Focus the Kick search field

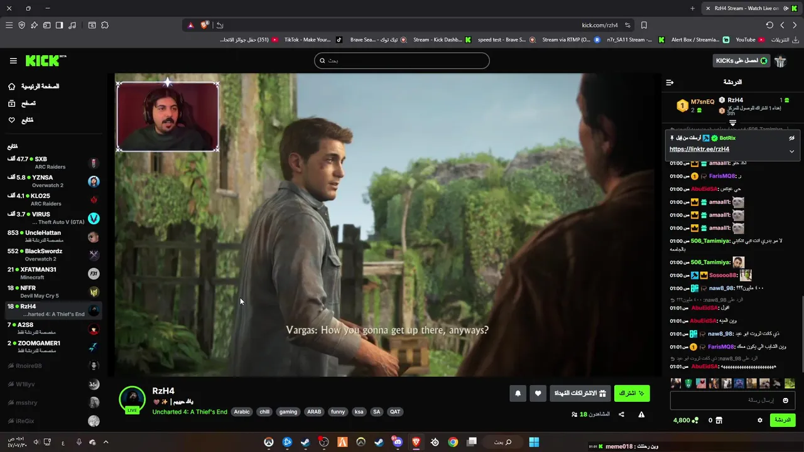(x=402, y=61)
